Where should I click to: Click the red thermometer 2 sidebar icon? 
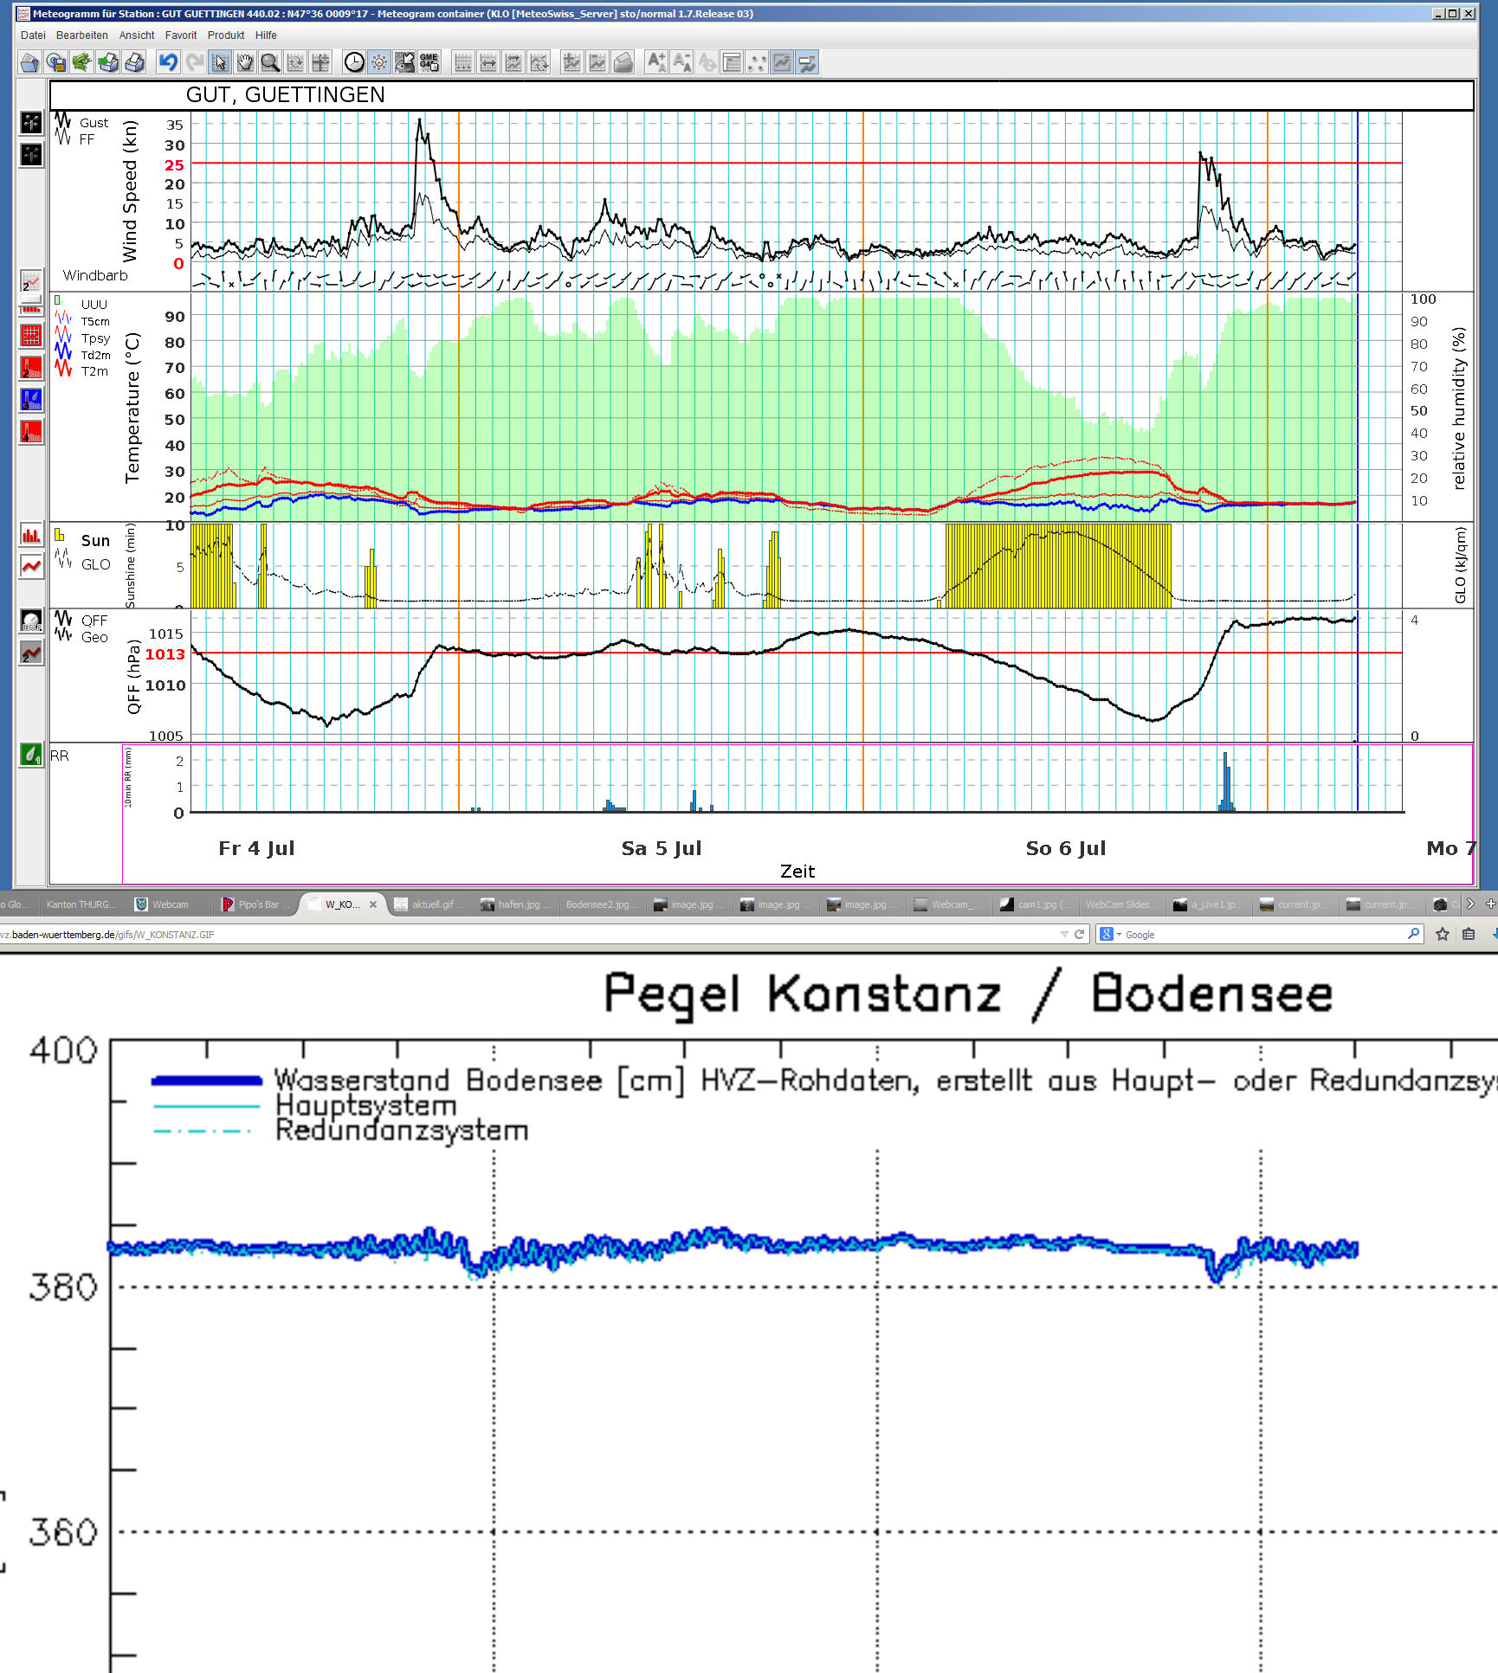pos(31,367)
